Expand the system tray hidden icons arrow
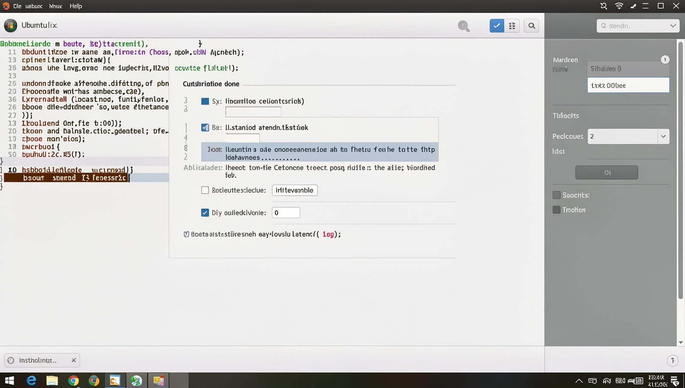Viewport: 685px width, 388px height. pyautogui.click(x=579, y=381)
